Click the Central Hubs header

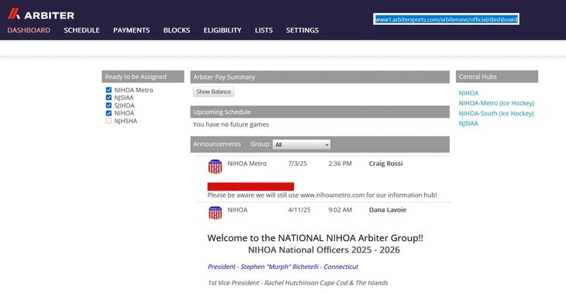[497, 77]
